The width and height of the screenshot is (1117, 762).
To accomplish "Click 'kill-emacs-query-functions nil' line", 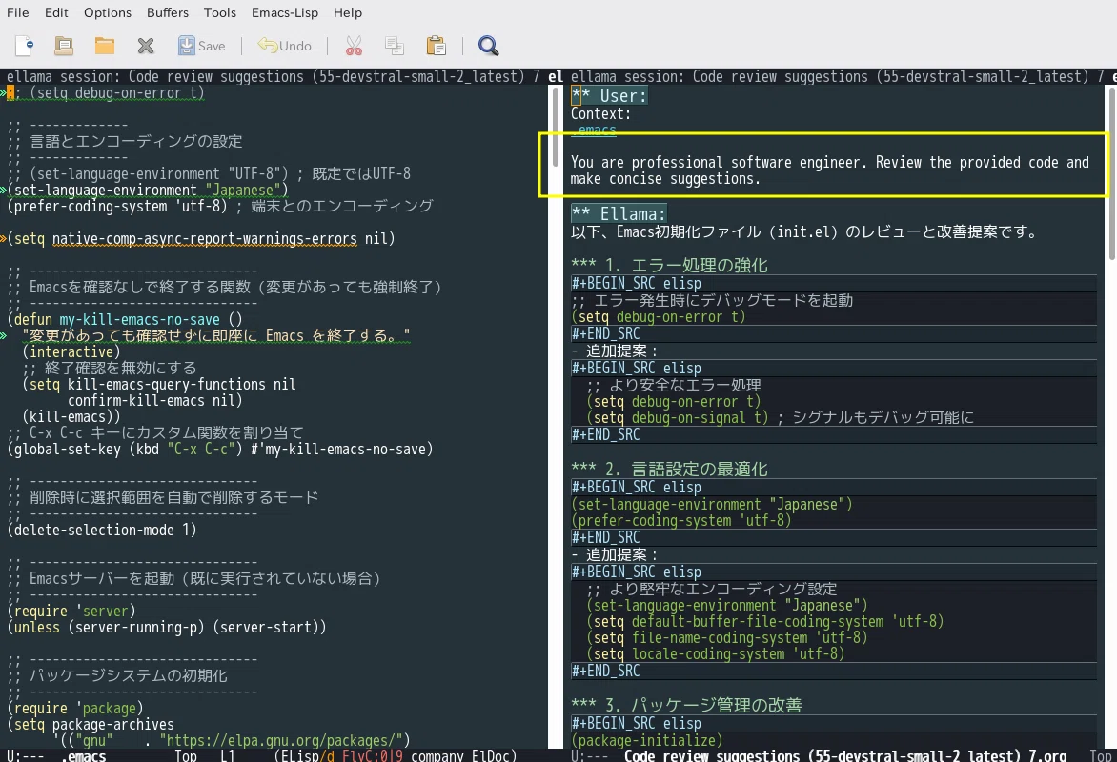I will click(159, 385).
